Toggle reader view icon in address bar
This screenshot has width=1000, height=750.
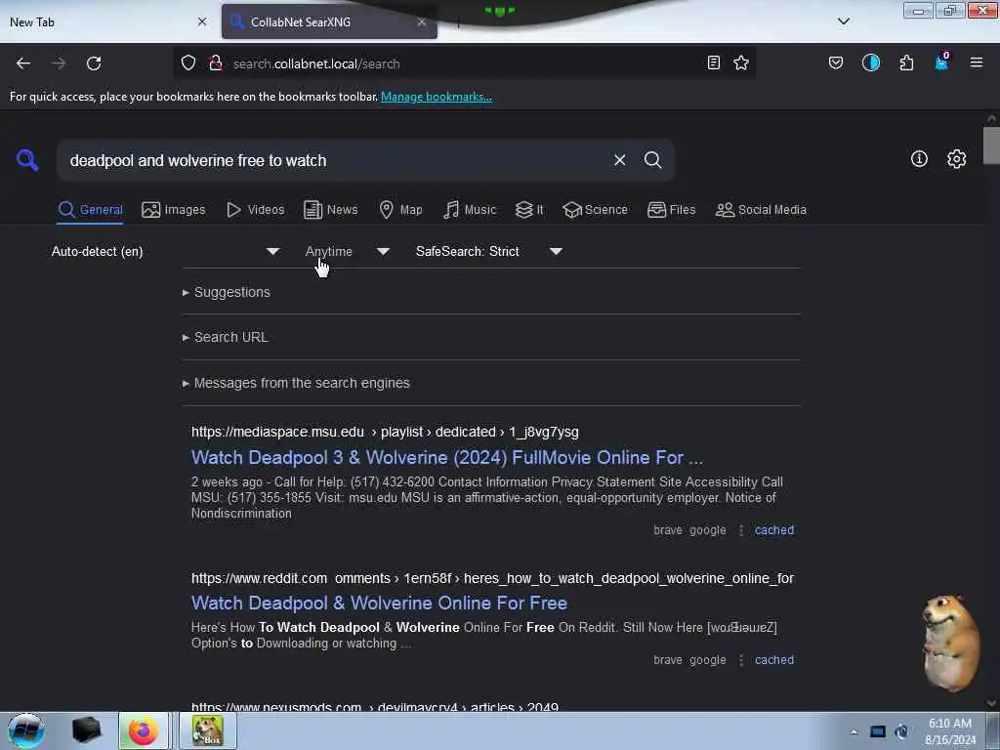714,63
